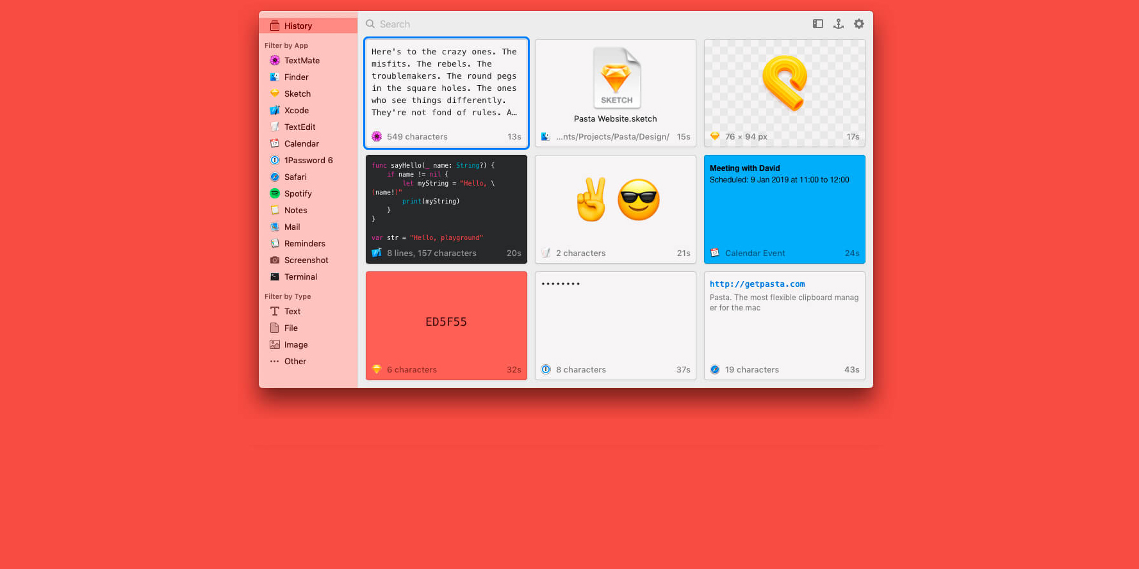Choose the Other type filter
Screen dimensions: 1139x569
(x=295, y=361)
